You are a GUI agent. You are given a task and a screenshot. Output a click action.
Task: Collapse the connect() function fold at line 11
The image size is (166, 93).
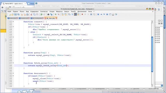[13, 22]
